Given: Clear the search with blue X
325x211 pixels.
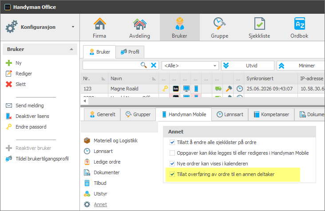Looking at the screenshot, I should (x=154, y=65).
